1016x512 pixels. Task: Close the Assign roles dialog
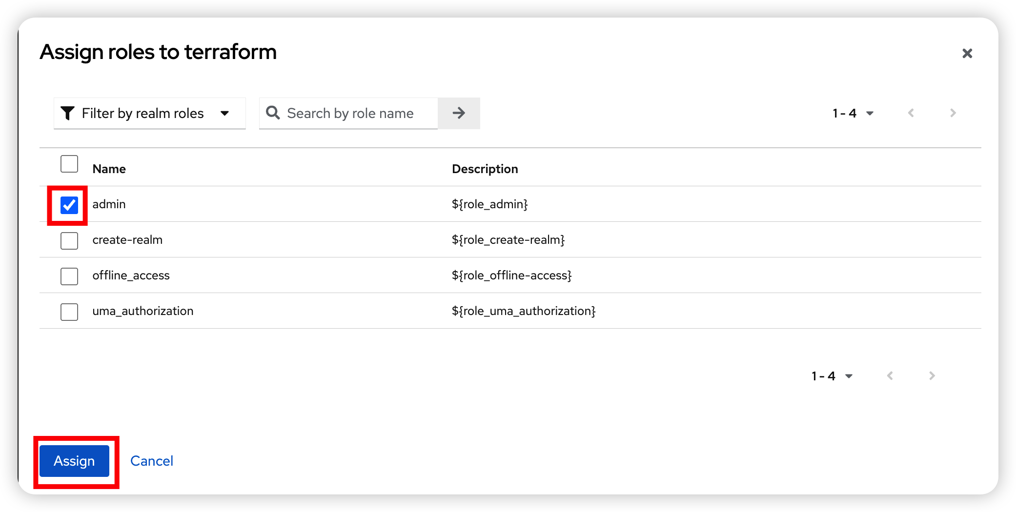point(967,53)
